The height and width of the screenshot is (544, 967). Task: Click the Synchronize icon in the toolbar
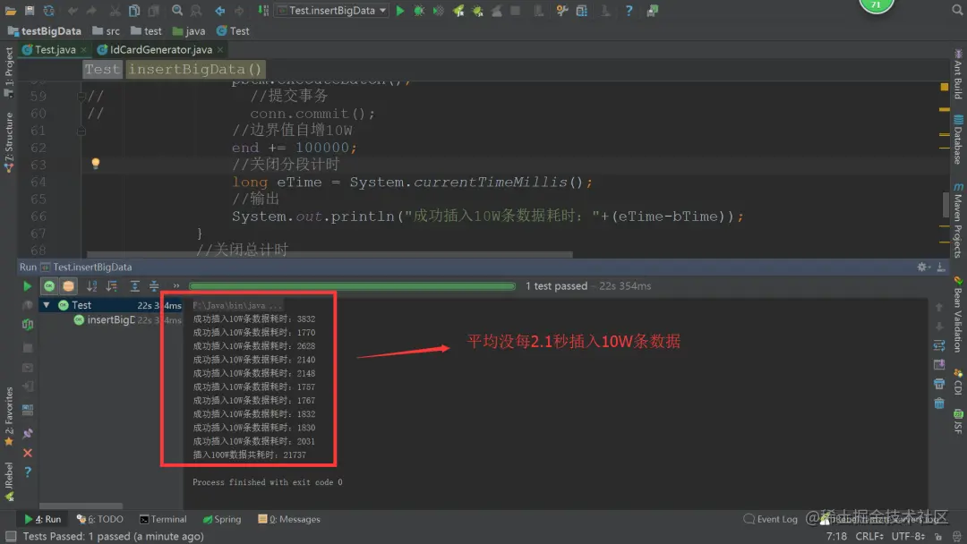[48, 11]
